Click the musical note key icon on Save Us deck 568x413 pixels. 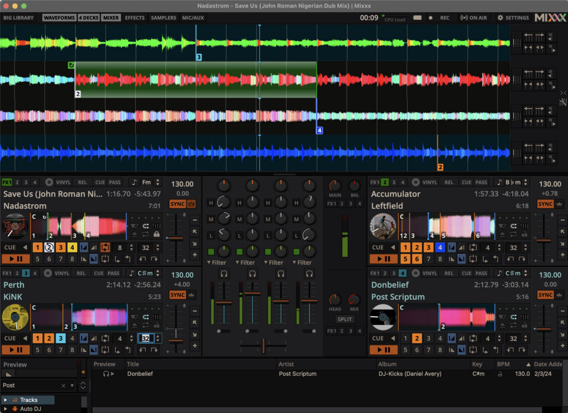click(x=134, y=182)
